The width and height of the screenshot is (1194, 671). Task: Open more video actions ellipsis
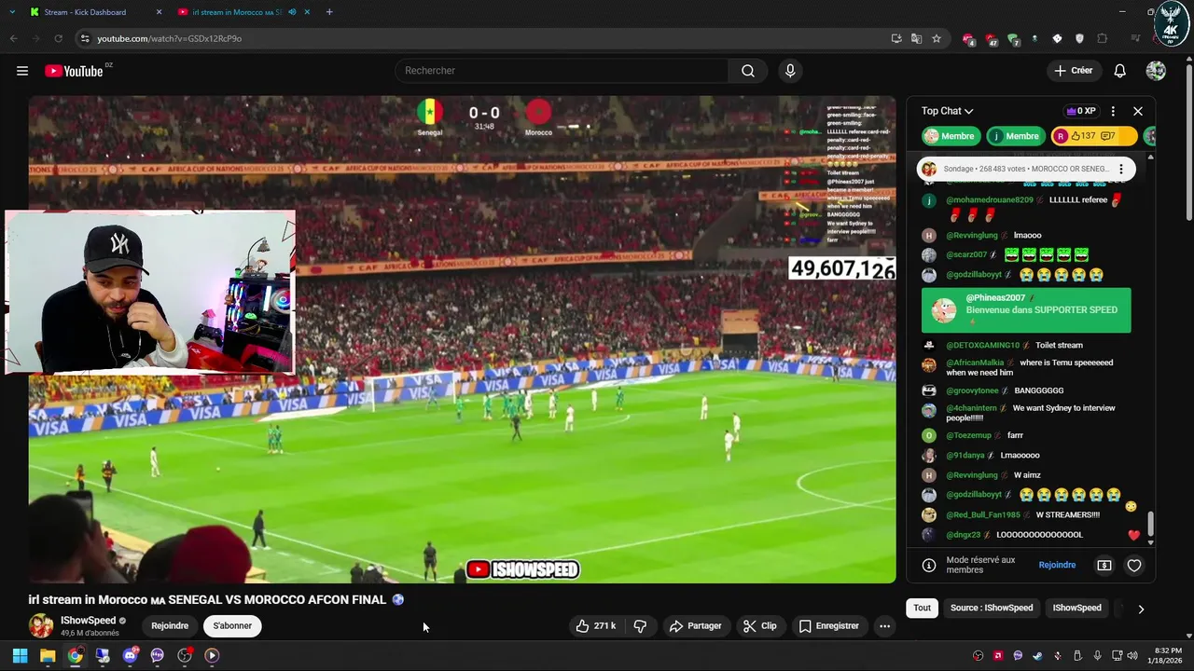coord(884,626)
